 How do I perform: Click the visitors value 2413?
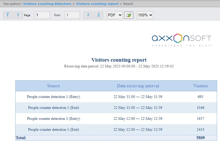coord(200,129)
